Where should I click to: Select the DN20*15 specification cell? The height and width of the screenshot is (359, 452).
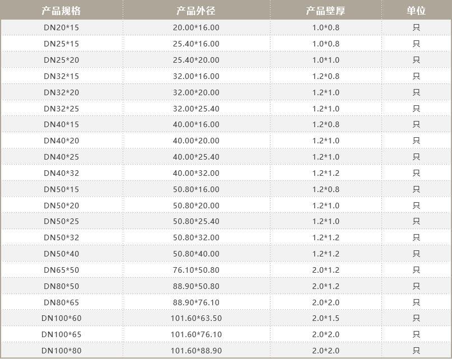pyautogui.click(x=62, y=27)
